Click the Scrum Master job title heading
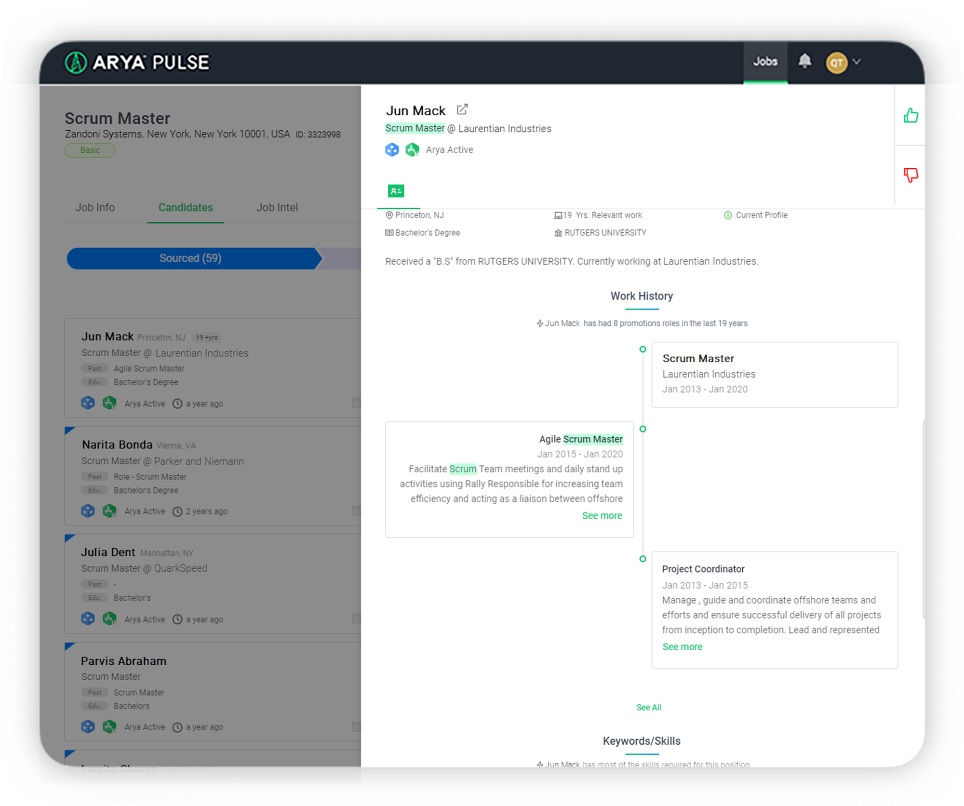This screenshot has width=964, height=806. click(x=118, y=119)
